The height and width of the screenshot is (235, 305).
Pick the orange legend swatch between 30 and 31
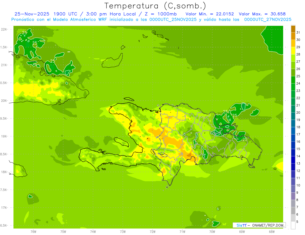click(x=293, y=36)
